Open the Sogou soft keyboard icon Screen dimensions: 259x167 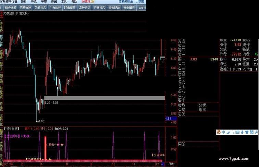pos(237,132)
